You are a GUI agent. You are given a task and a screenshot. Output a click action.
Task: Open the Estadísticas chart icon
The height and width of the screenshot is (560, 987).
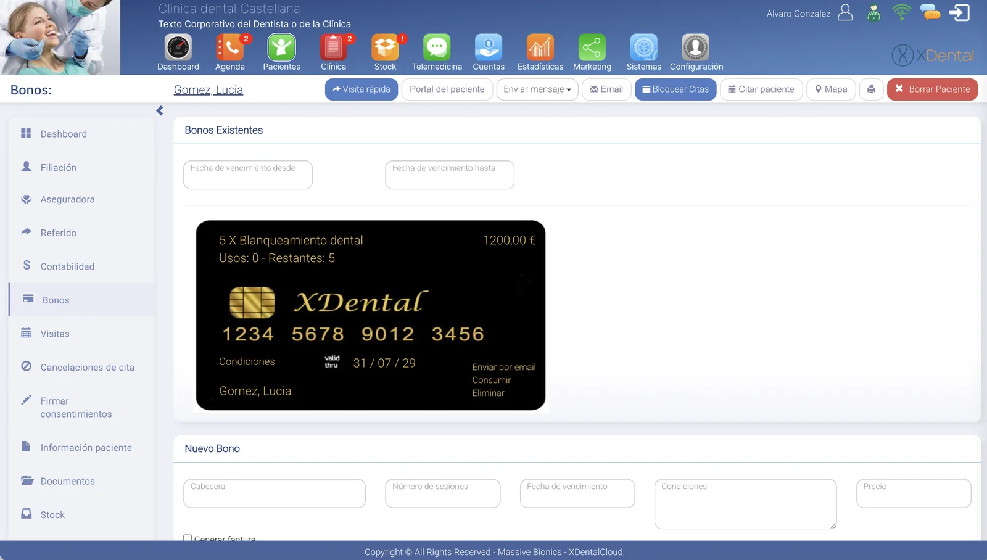(540, 47)
